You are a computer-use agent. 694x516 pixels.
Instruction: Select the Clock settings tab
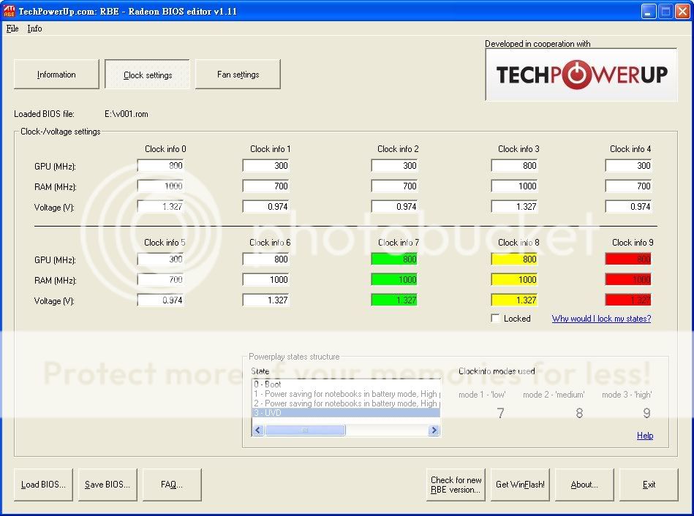[147, 75]
